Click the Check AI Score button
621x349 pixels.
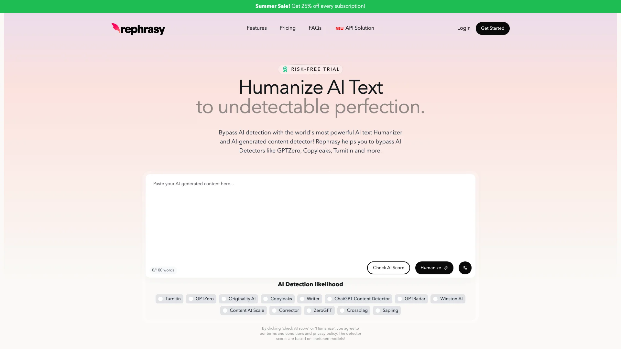pyautogui.click(x=388, y=268)
